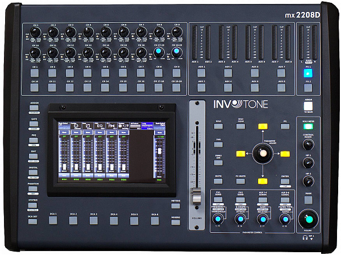Push the yellow left arrow button
Viewport: 341px width, 255px height.
(x=241, y=154)
